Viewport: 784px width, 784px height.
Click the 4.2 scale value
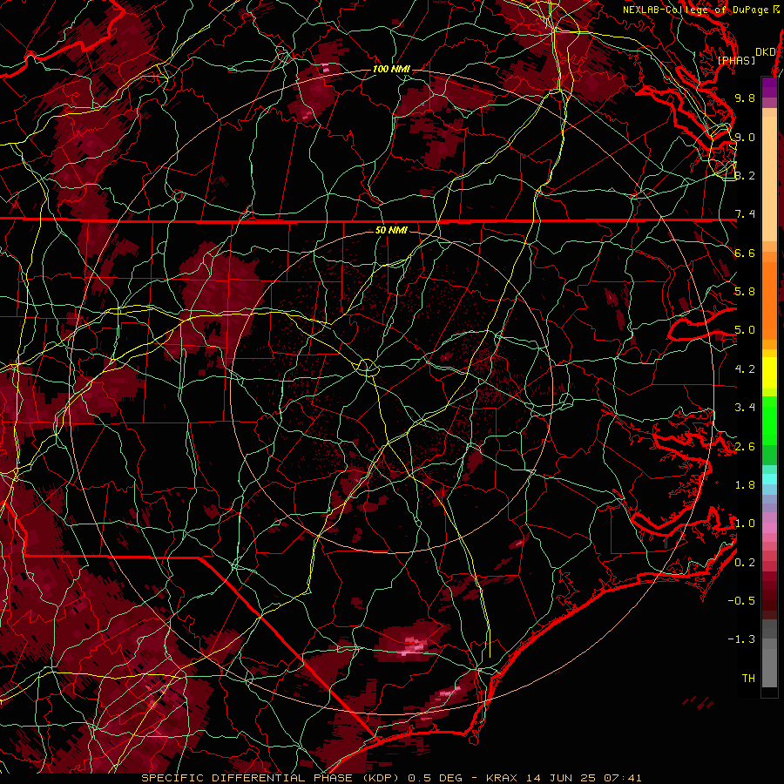coord(745,369)
